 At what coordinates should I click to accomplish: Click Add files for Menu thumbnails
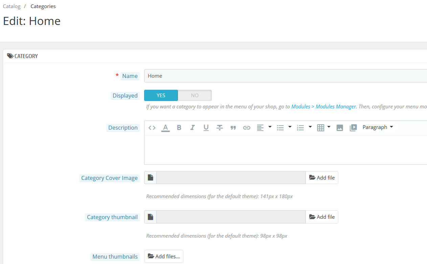164,256
